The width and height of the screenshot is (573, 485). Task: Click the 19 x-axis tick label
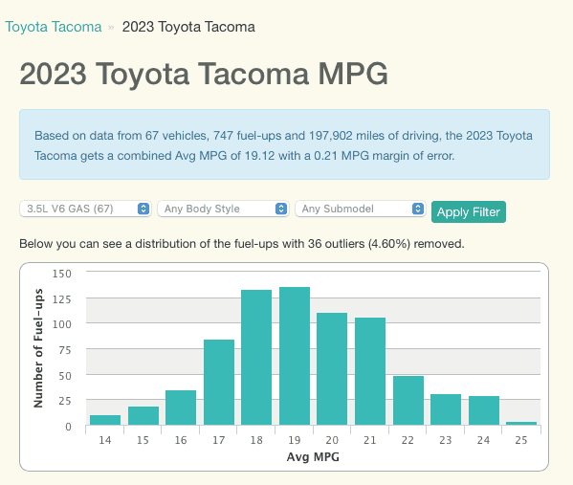tap(295, 440)
